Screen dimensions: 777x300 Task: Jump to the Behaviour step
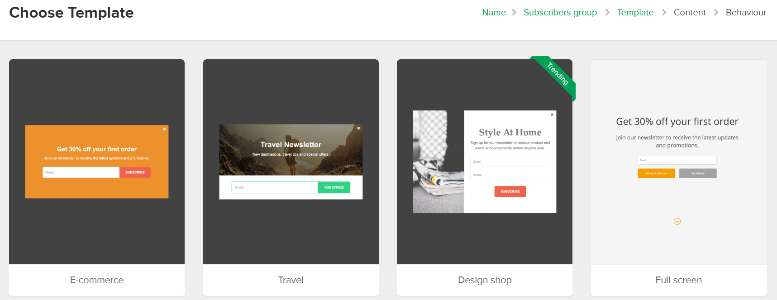(x=746, y=13)
